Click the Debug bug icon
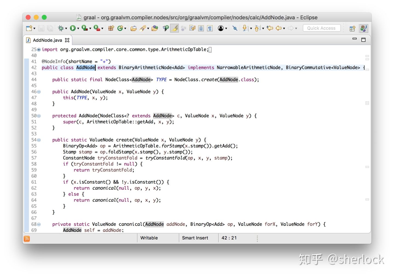This screenshot has width=394, height=276. (x=61, y=28)
